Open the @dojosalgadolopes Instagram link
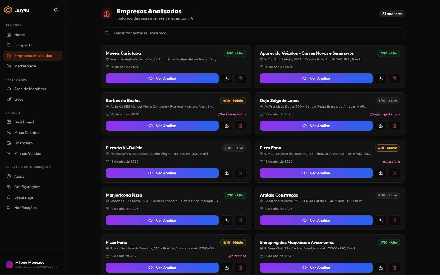Screen dimensions: 440x275 click(x=385, y=114)
